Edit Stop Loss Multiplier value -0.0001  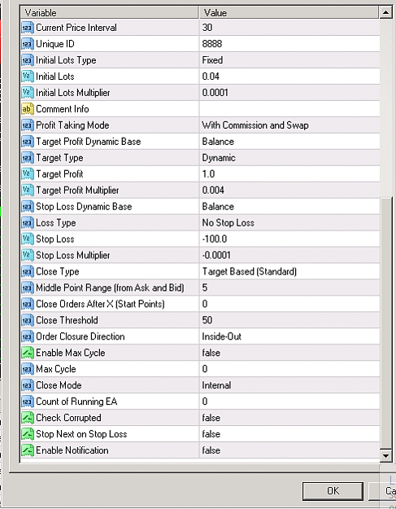(289, 255)
